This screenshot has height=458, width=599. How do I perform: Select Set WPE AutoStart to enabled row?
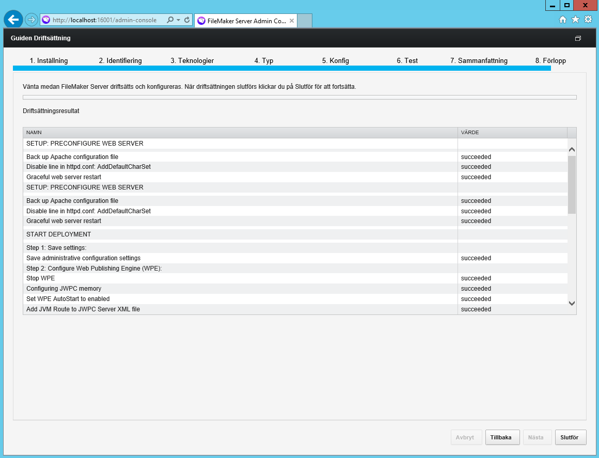(295, 299)
